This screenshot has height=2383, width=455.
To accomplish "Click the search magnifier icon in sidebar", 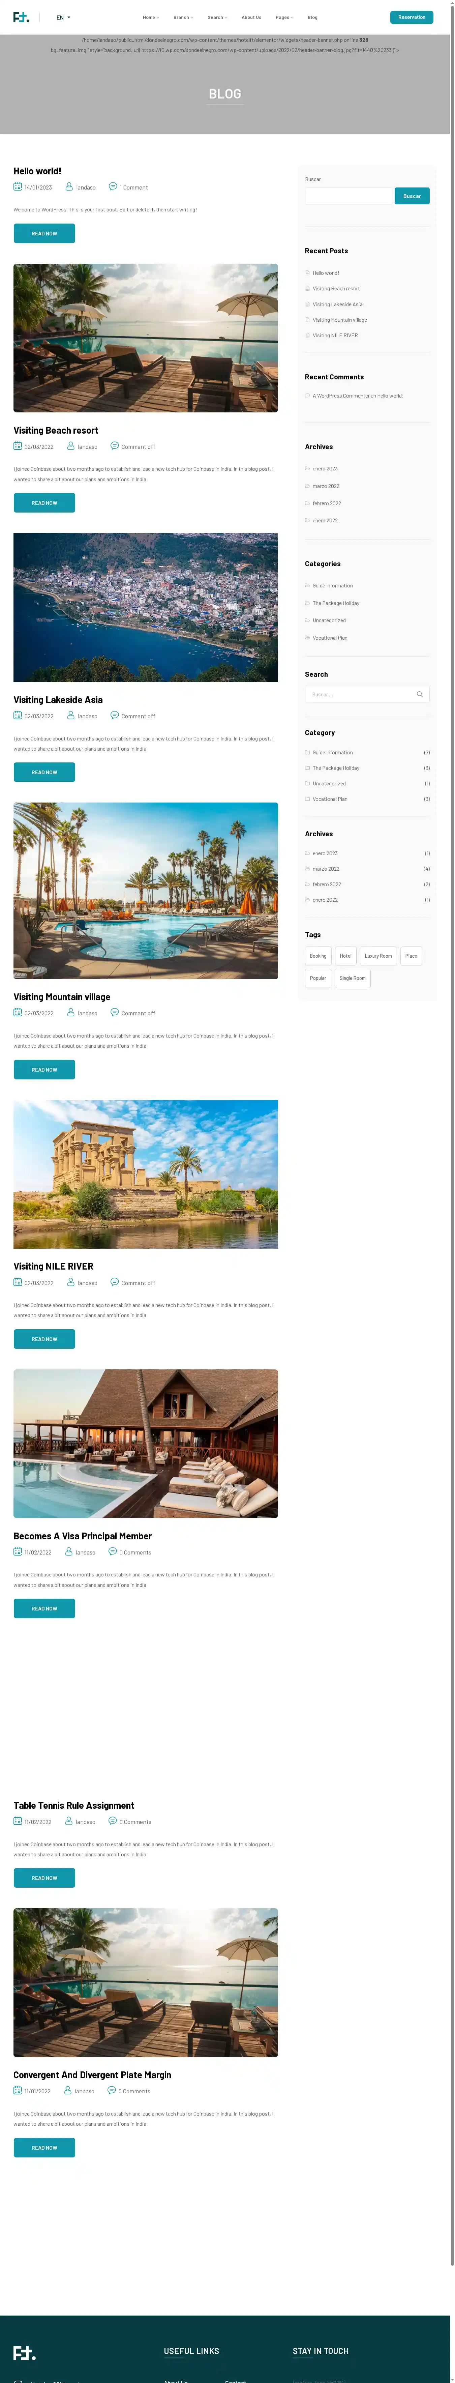I will pos(420,694).
